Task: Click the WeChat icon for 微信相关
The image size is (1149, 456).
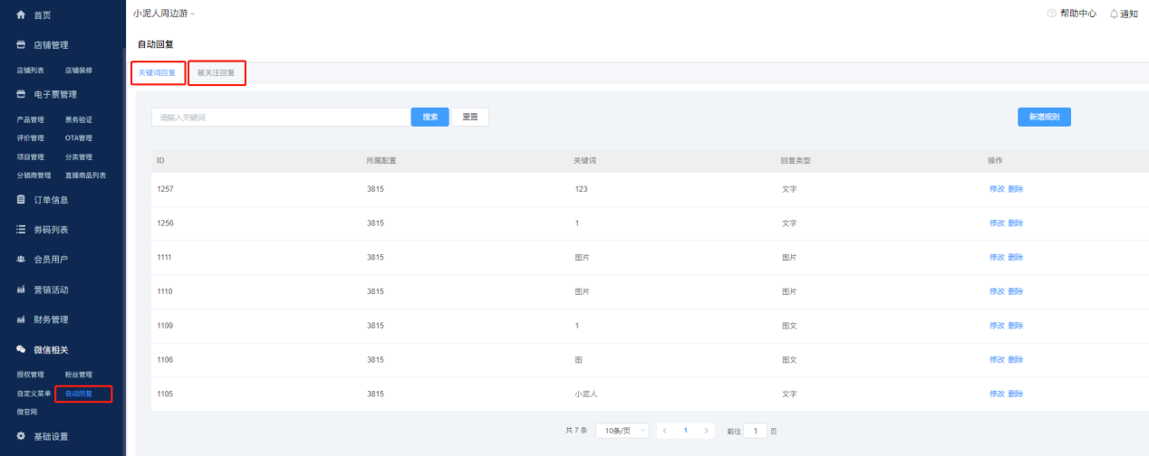Action: pyautogui.click(x=21, y=349)
